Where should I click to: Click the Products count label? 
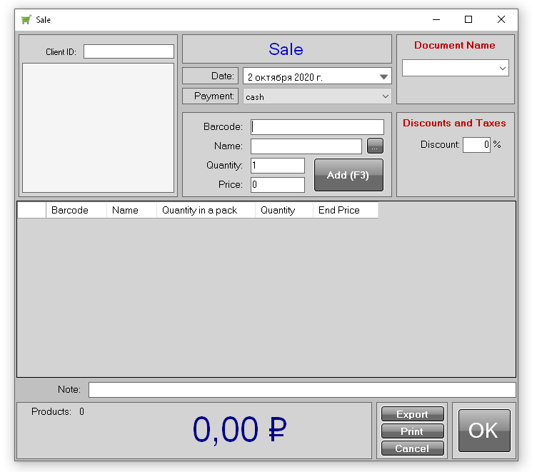51,411
